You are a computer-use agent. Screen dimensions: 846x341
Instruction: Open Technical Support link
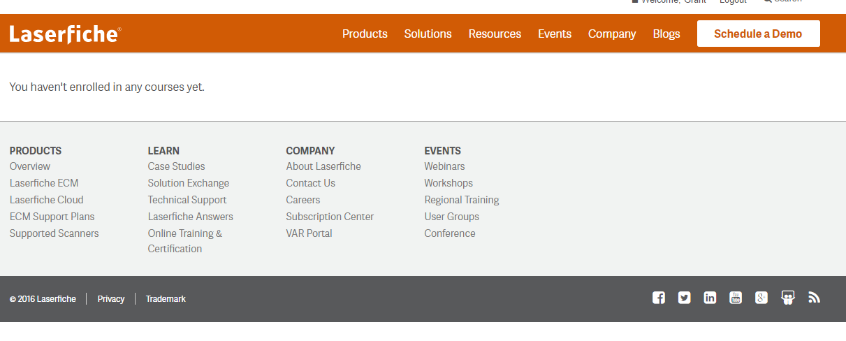[x=187, y=200]
